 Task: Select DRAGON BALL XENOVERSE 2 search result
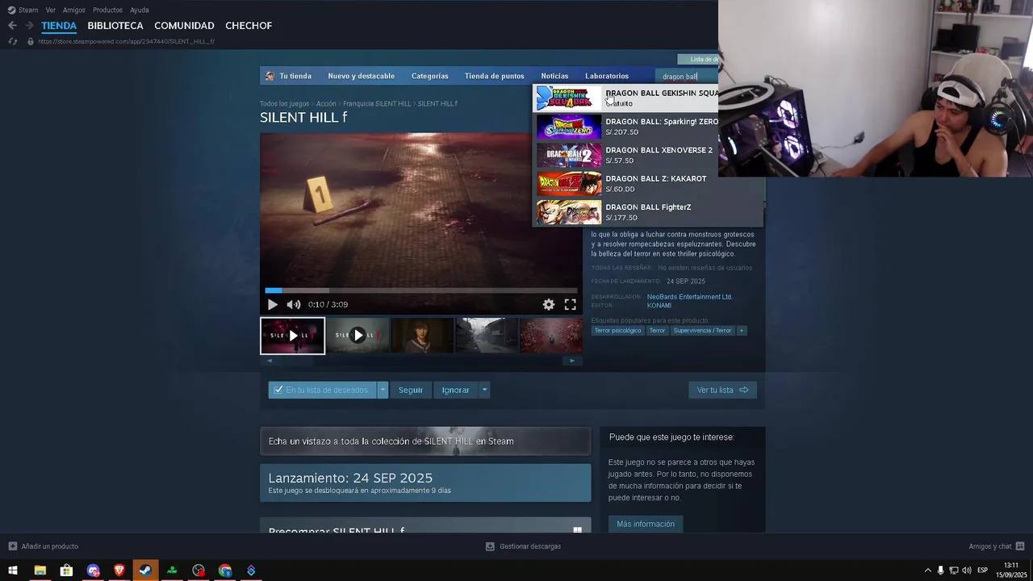(x=648, y=155)
